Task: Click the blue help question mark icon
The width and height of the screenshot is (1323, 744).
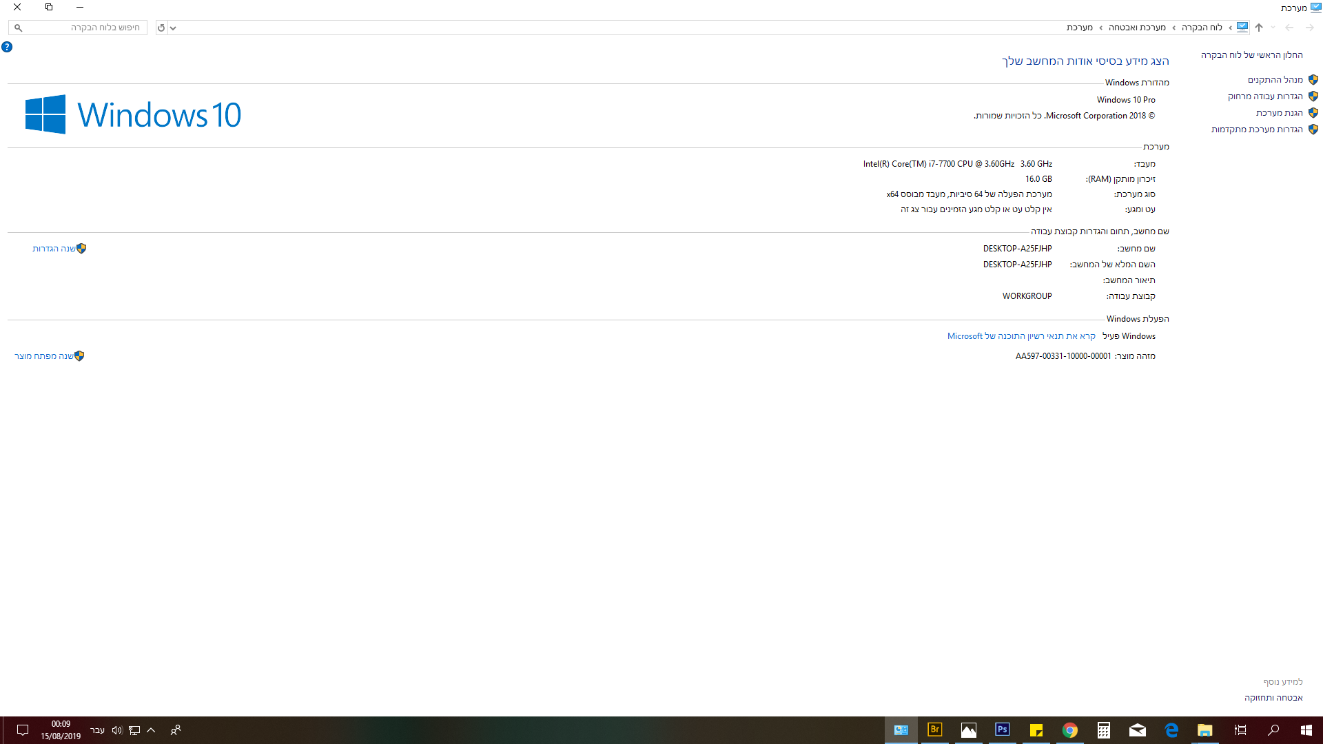Action: 7,47
